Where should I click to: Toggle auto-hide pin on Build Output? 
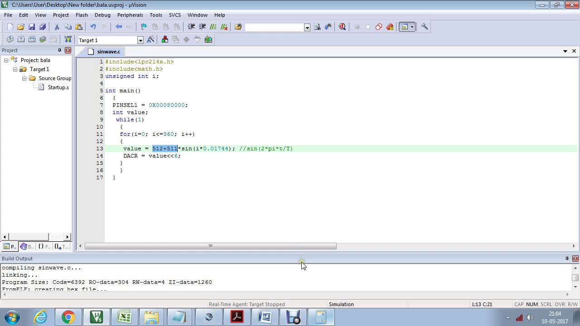coord(567,259)
